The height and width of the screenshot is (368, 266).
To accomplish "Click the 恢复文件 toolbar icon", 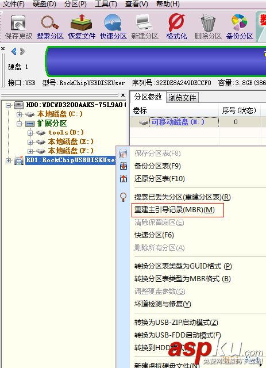I will 81,22.
